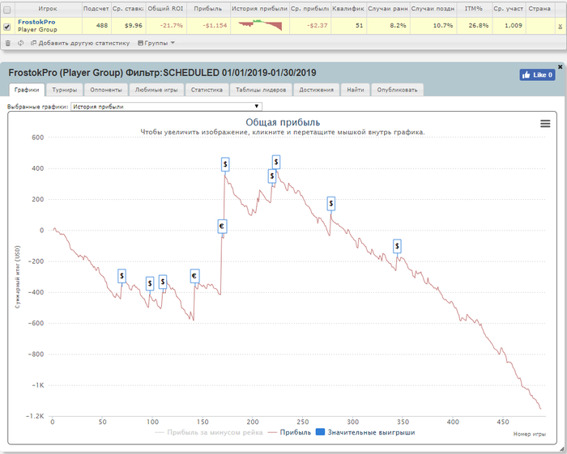Viewport: 567px width, 454px height.
Task: Open the 'Достижения' tab
Action: [x=317, y=90]
